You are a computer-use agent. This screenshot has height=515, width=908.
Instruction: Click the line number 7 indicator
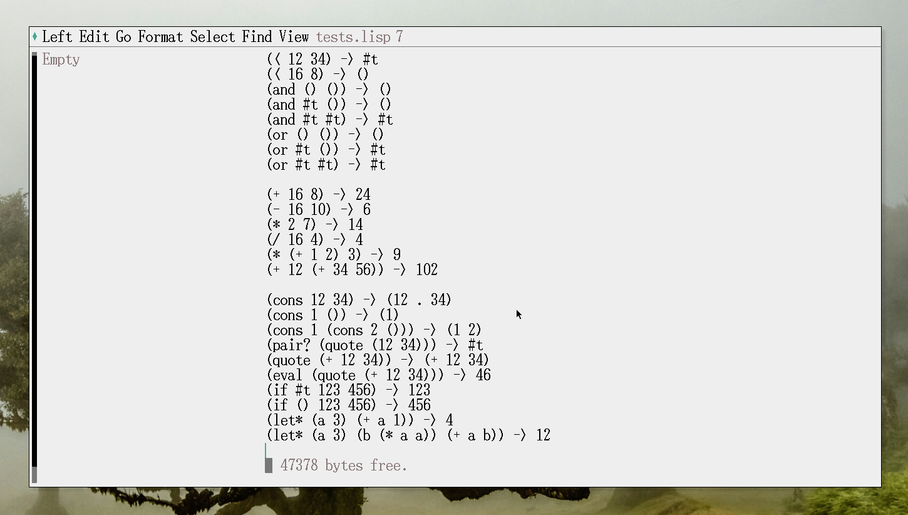(400, 37)
